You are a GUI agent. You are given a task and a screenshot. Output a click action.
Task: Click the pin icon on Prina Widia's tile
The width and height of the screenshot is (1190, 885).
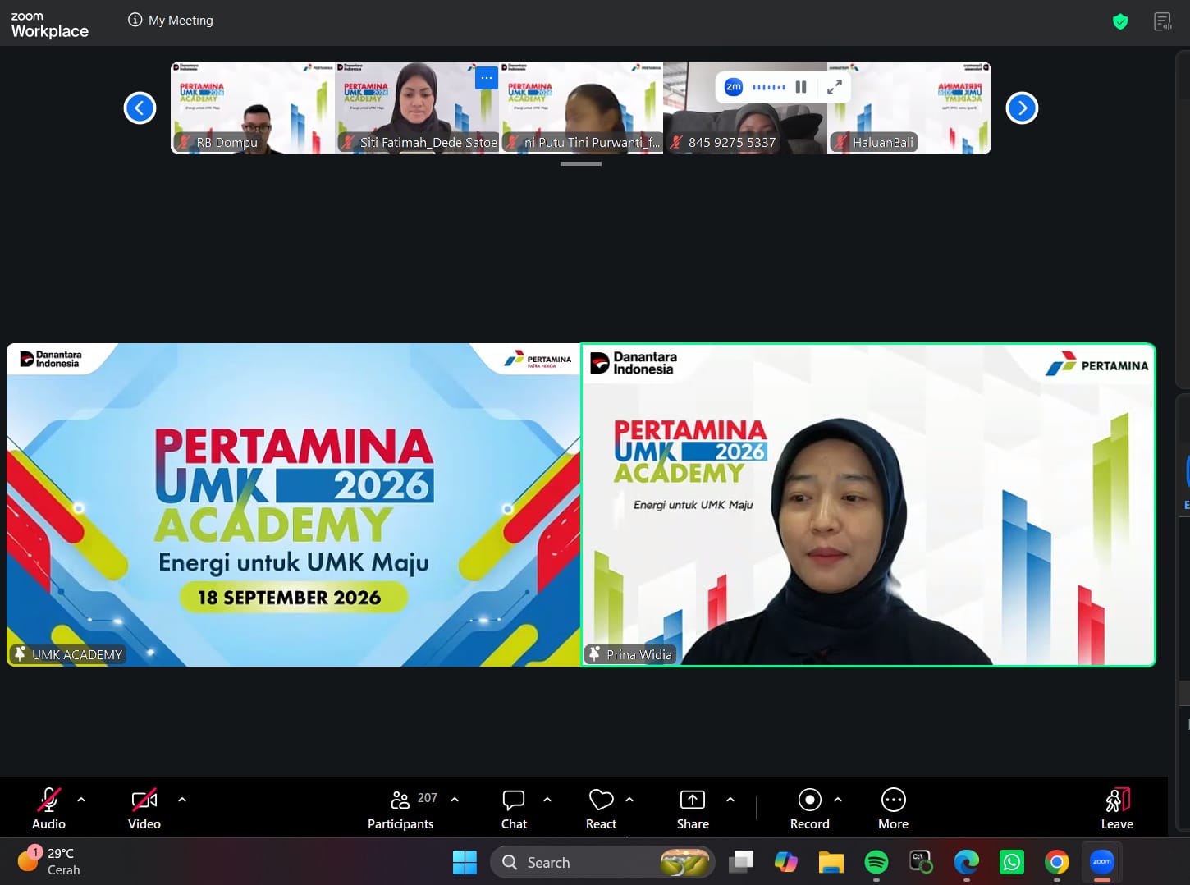coord(594,654)
